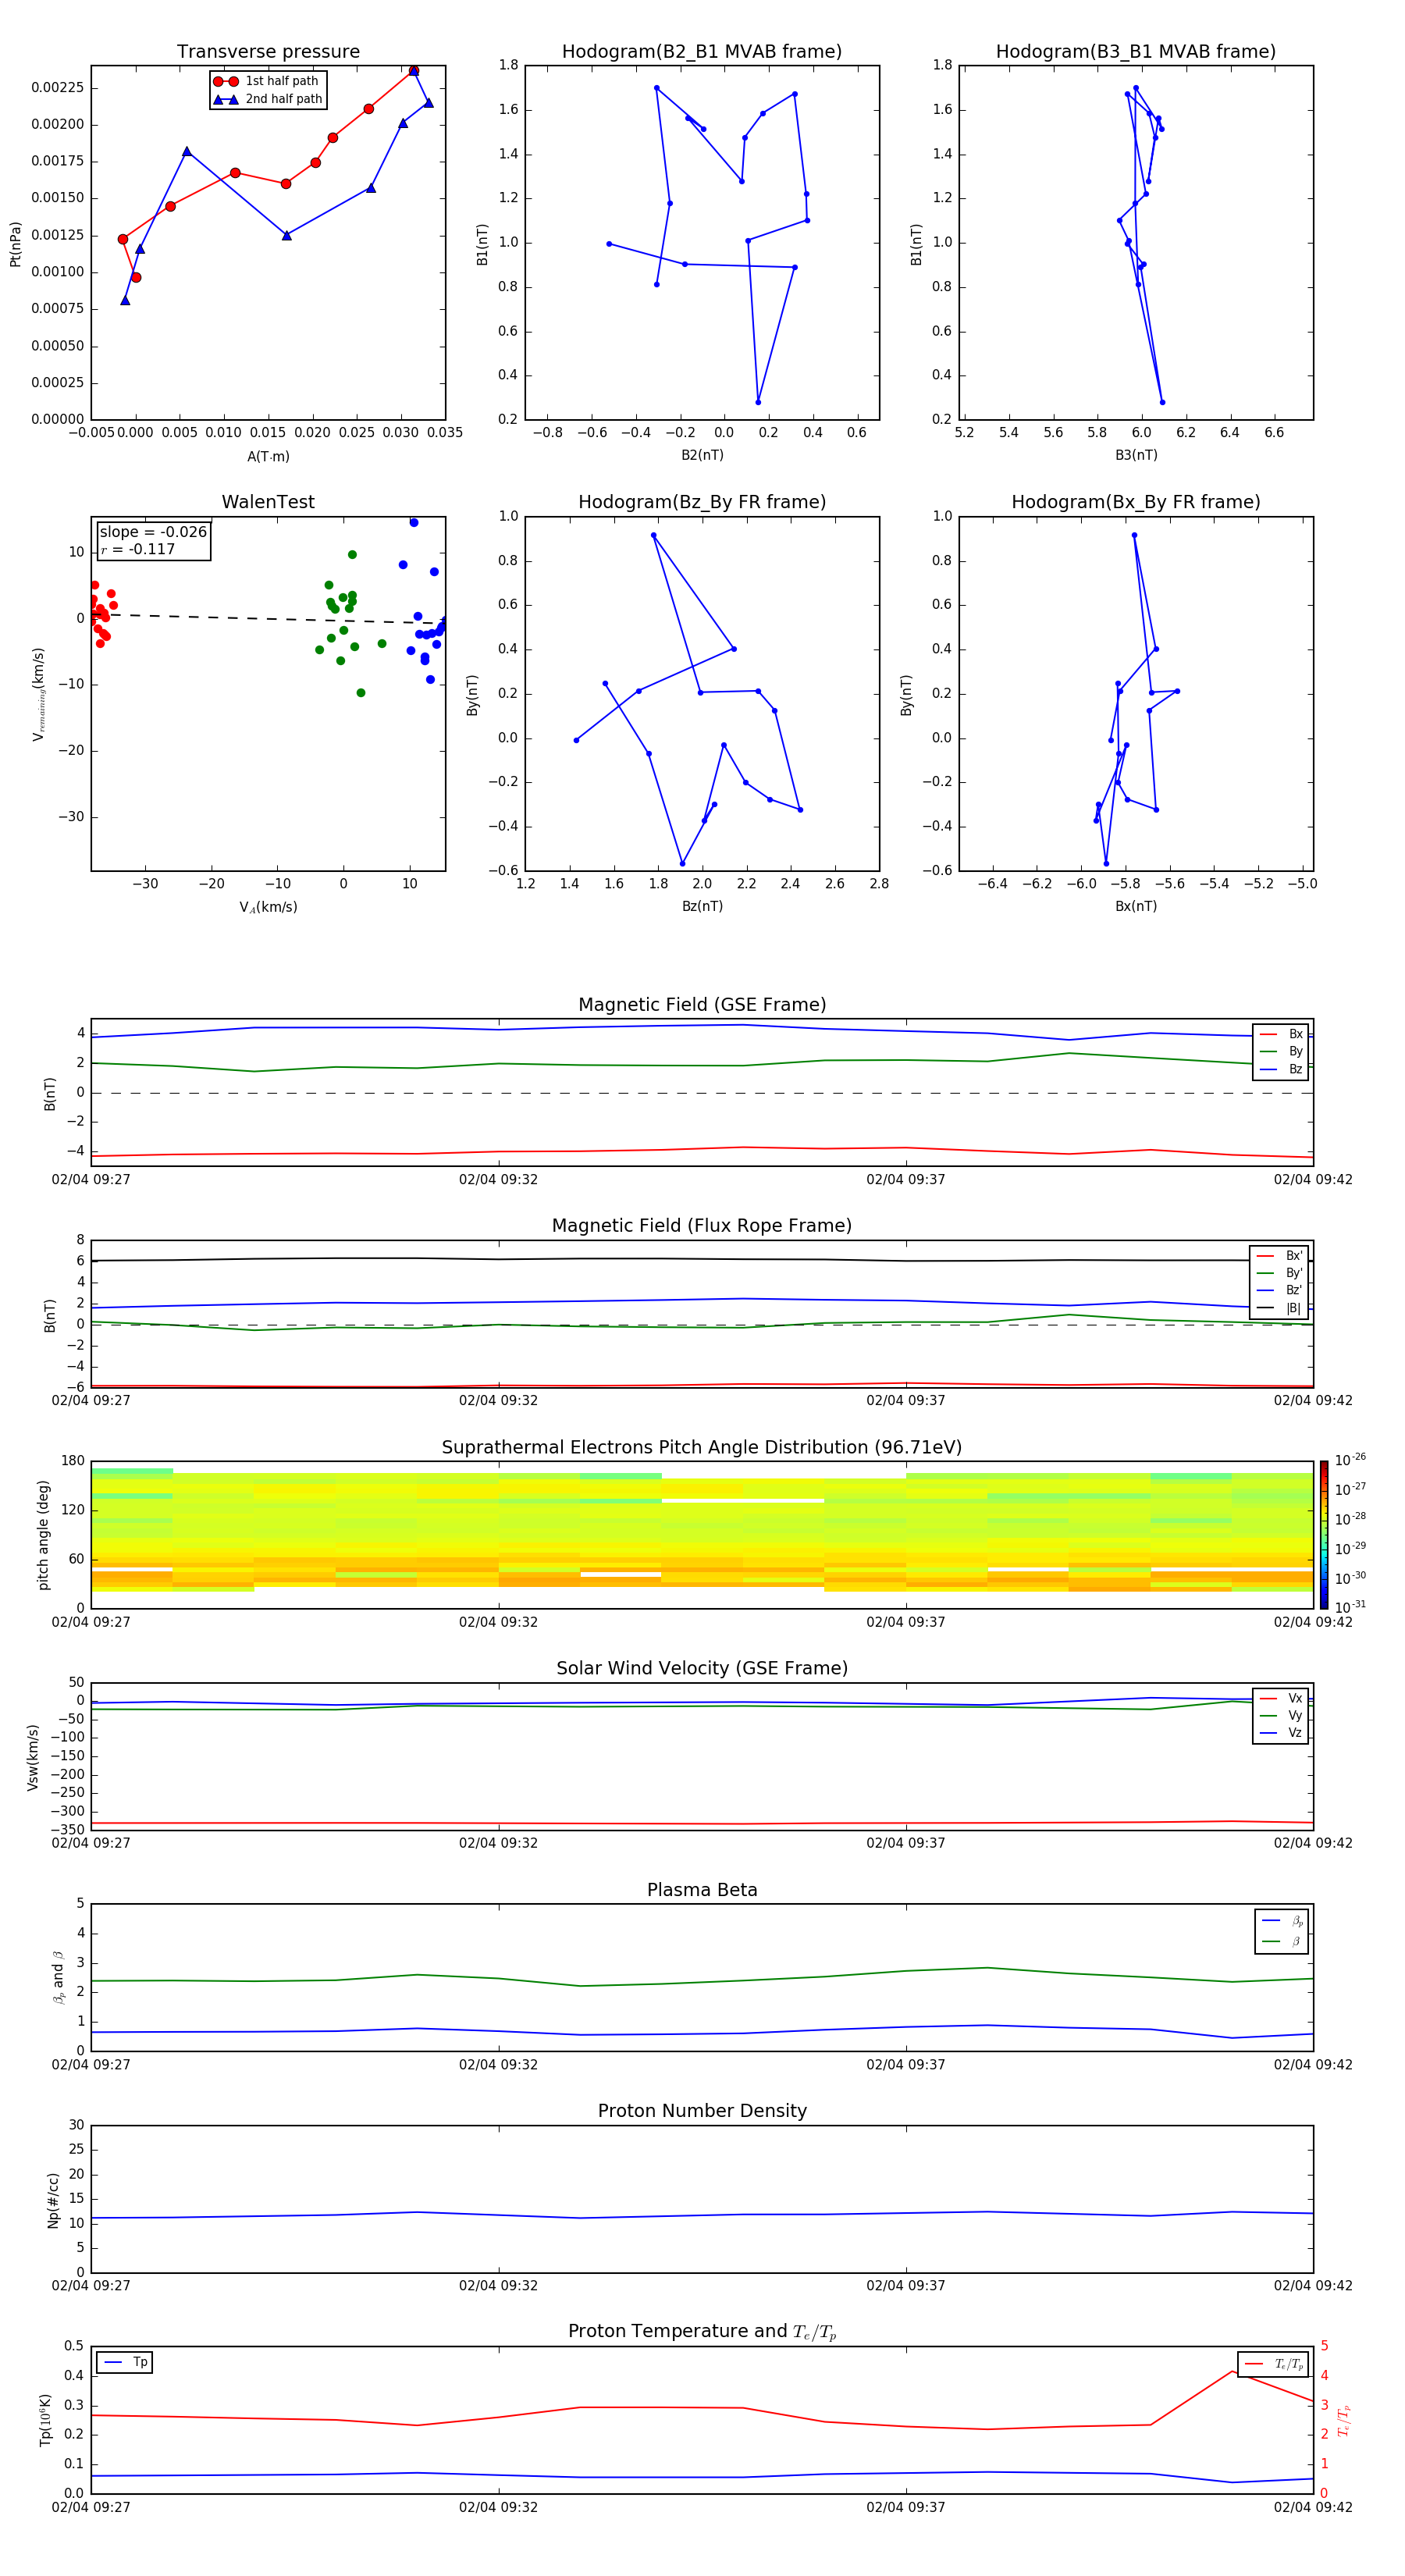
Task: Click the "Magnetic Field (Flux Rope Frame)" title
Action: tap(702, 1226)
